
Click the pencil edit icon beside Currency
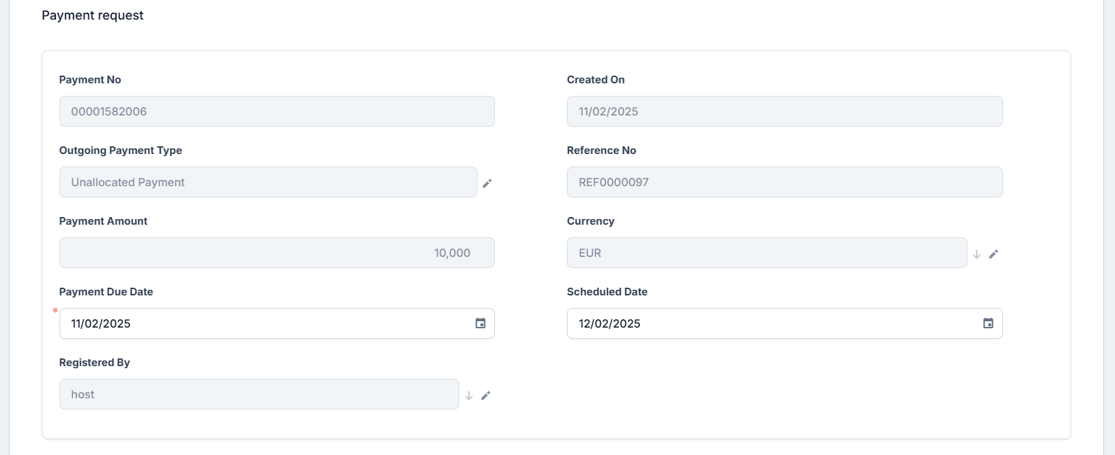tap(993, 254)
